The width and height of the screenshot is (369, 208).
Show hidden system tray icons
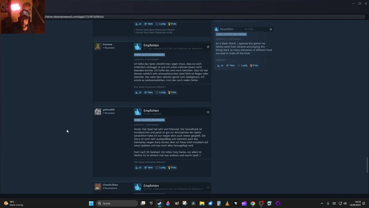click(322, 203)
